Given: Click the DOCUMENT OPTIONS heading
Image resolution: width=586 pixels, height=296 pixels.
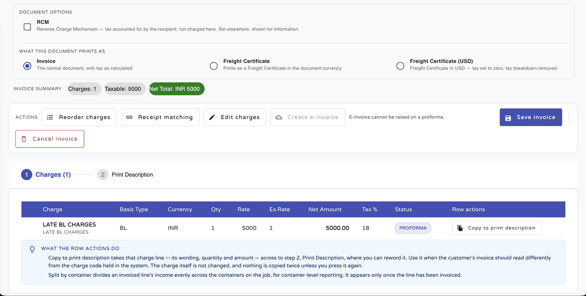Looking at the screenshot, I should [x=46, y=12].
